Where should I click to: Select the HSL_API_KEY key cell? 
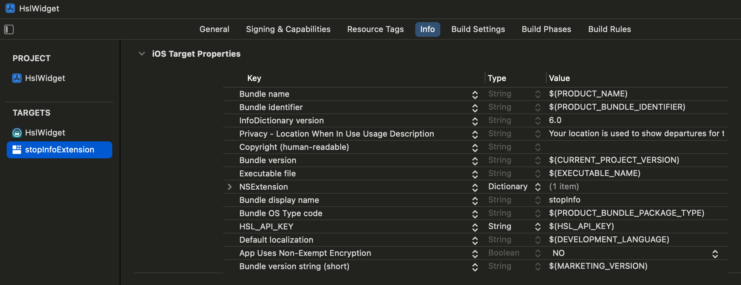266,226
